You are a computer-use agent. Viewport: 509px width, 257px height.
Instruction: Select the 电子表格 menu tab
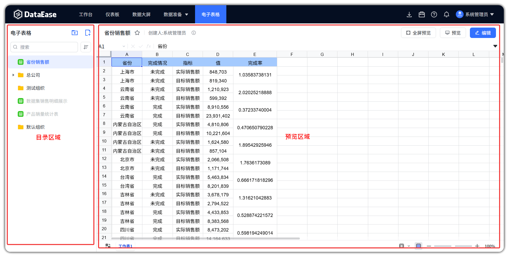(x=211, y=14)
